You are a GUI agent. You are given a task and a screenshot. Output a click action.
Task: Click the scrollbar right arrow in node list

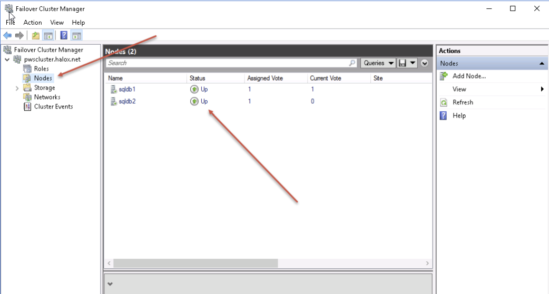tap(427, 263)
